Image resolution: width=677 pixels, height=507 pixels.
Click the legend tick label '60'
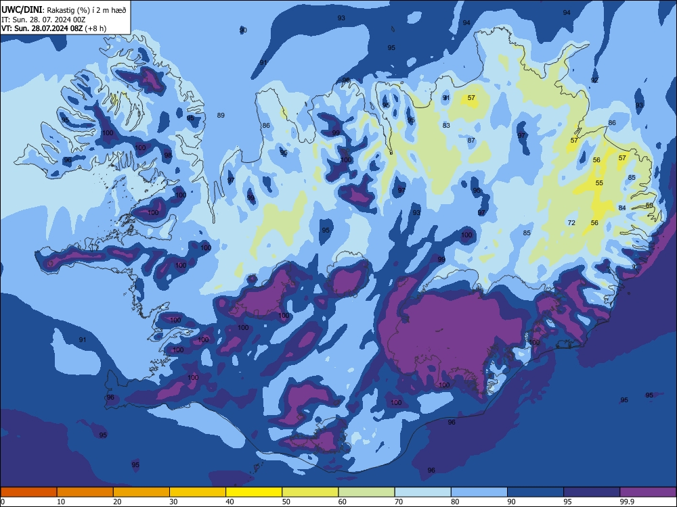tap(343, 502)
